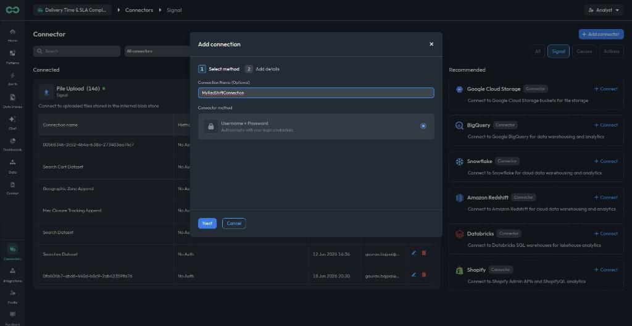
Task: Connect Databricks
Action: coord(606,233)
